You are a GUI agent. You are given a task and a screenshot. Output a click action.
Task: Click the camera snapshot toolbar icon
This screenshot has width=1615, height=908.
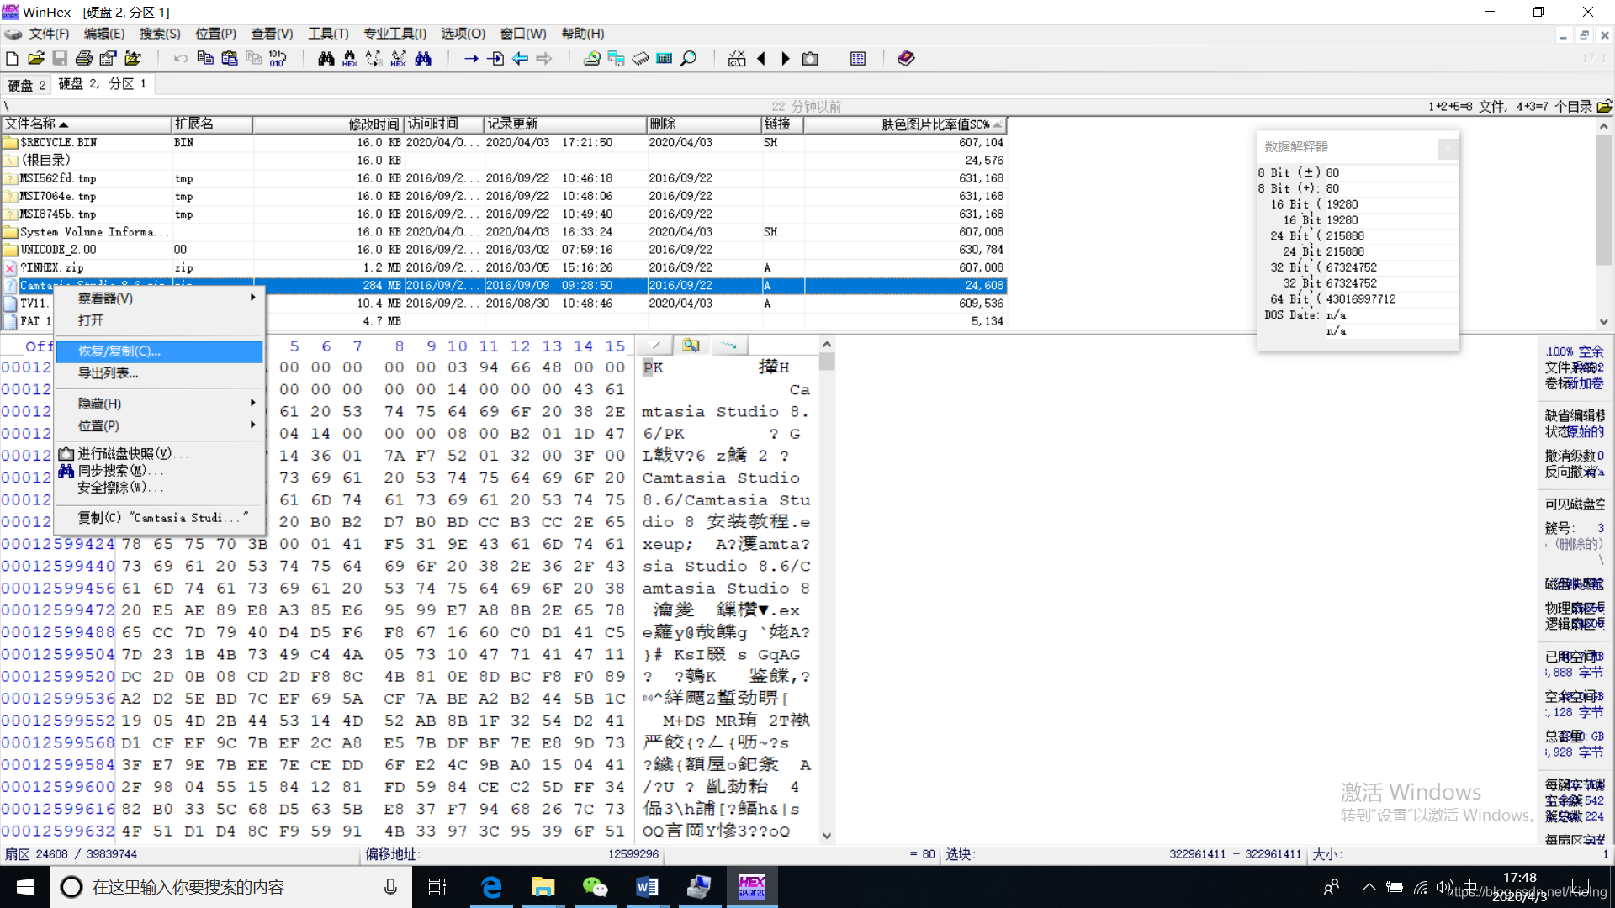point(810,59)
